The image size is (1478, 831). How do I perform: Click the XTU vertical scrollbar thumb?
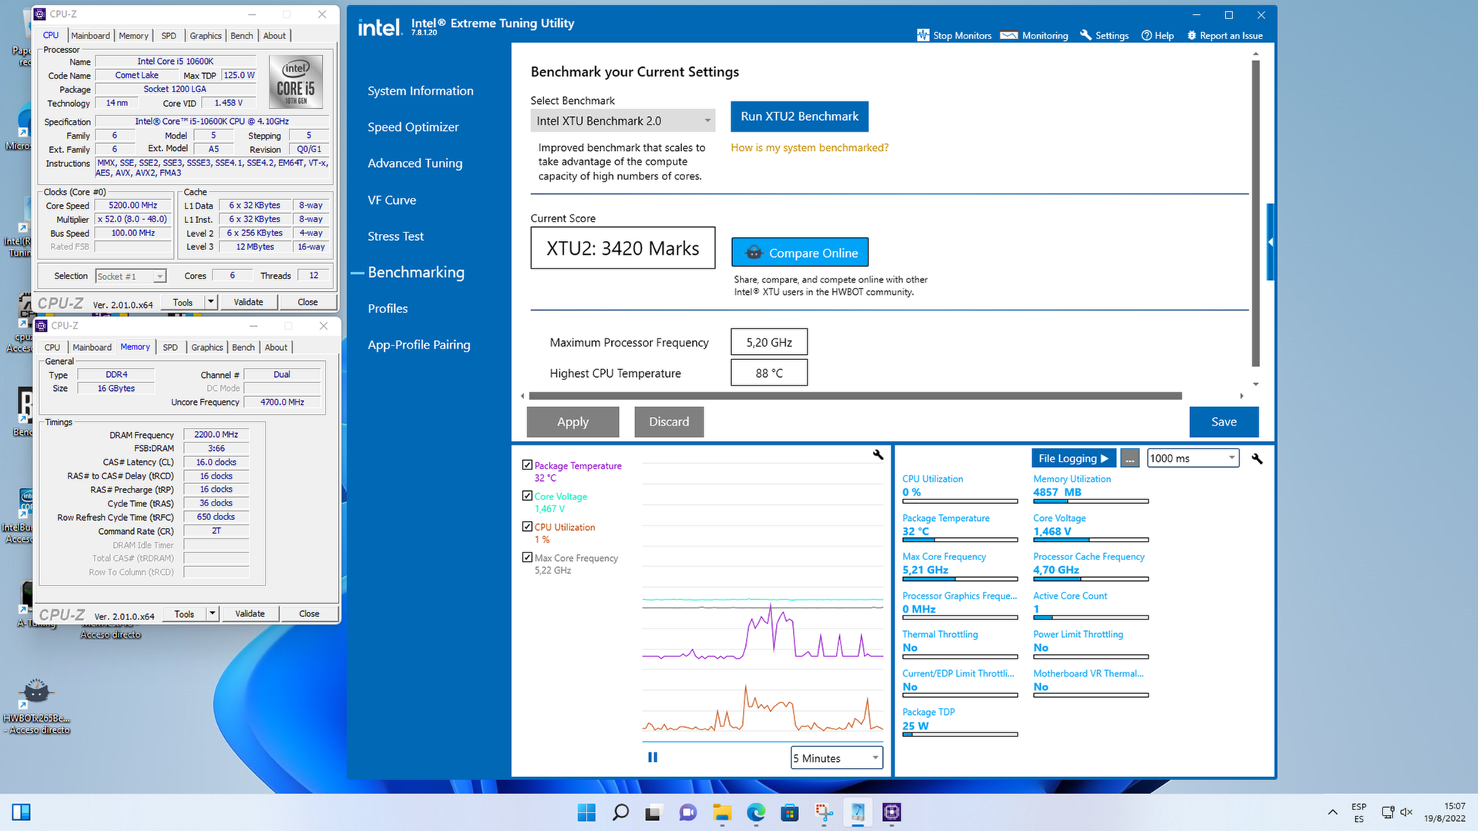point(1256,213)
